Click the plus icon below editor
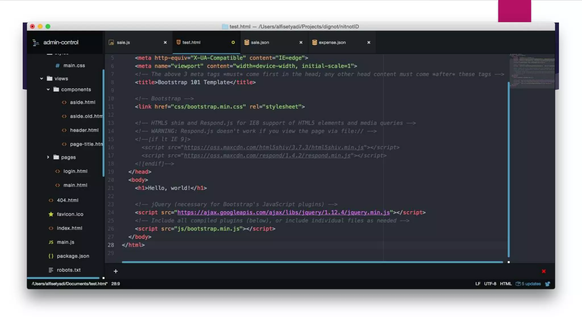582x327 pixels. pos(116,271)
